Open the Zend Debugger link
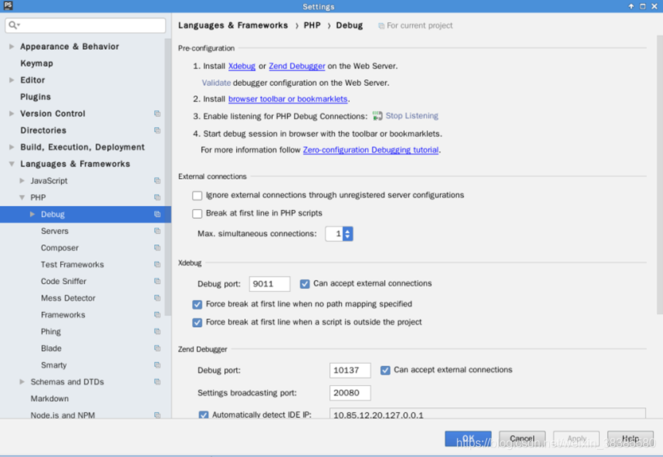 point(297,66)
